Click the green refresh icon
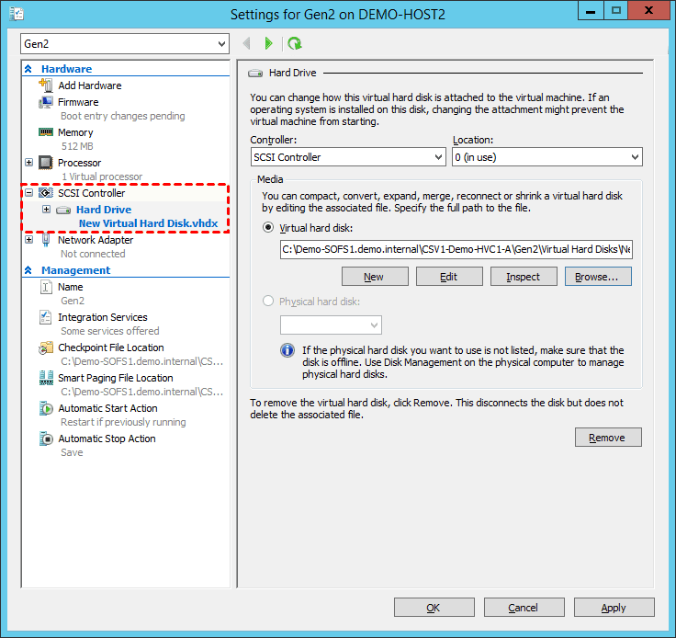The height and width of the screenshot is (638, 676). point(295,43)
